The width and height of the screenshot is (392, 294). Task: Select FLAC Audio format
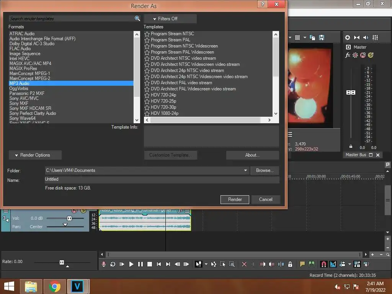pyautogui.click(x=20, y=49)
